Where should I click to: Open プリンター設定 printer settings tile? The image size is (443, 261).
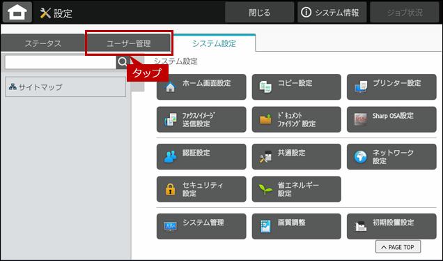(391, 87)
